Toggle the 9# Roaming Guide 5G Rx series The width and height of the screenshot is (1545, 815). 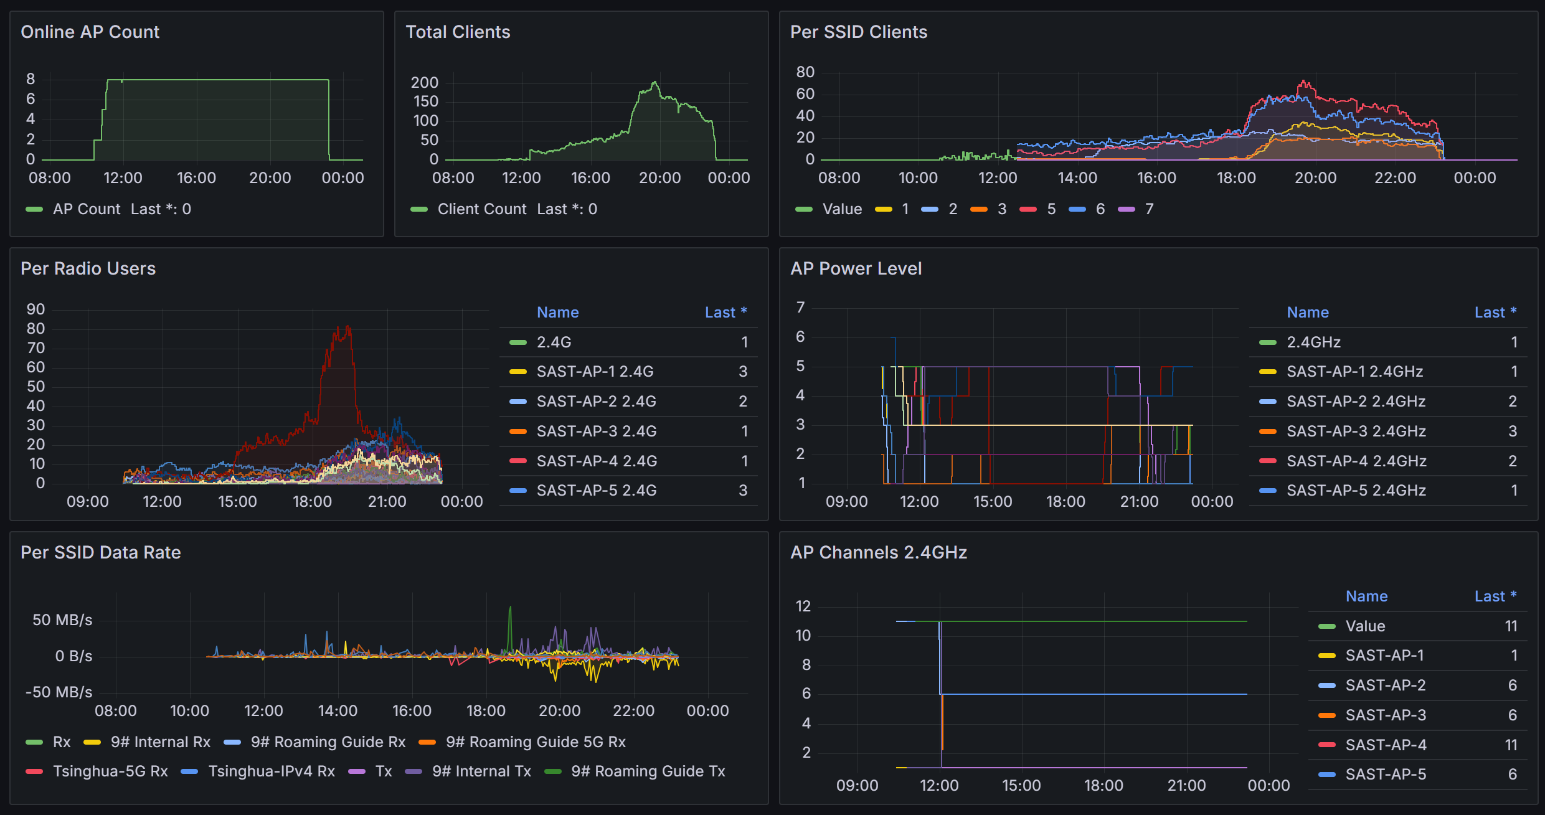[536, 742]
